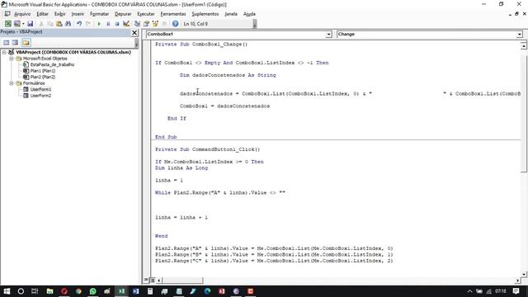The width and height of the screenshot is (528, 297).
Task: Click the code window vertical scroll down arrow
Action: click(524, 274)
